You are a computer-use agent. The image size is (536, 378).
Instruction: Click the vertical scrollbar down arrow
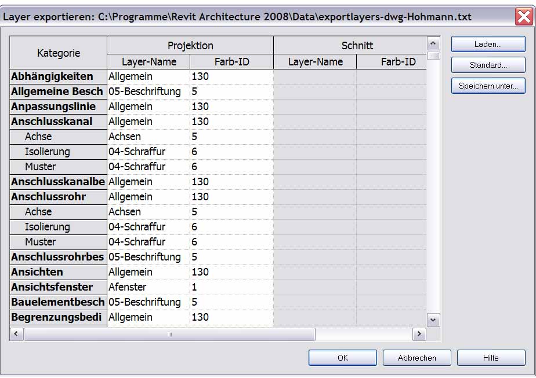[x=433, y=320]
